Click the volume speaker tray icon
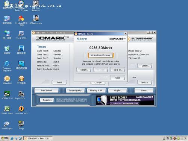 pos(174,138)
